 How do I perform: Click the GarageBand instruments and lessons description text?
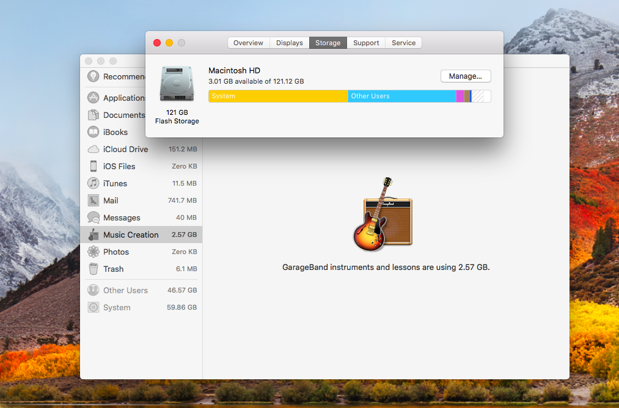coord(386,267)
